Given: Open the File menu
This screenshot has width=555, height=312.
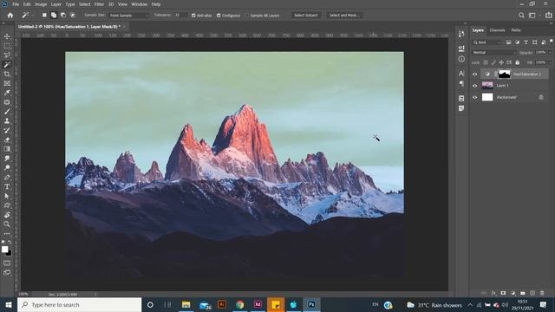Looking at the screenshot, I should click(16, 4).
